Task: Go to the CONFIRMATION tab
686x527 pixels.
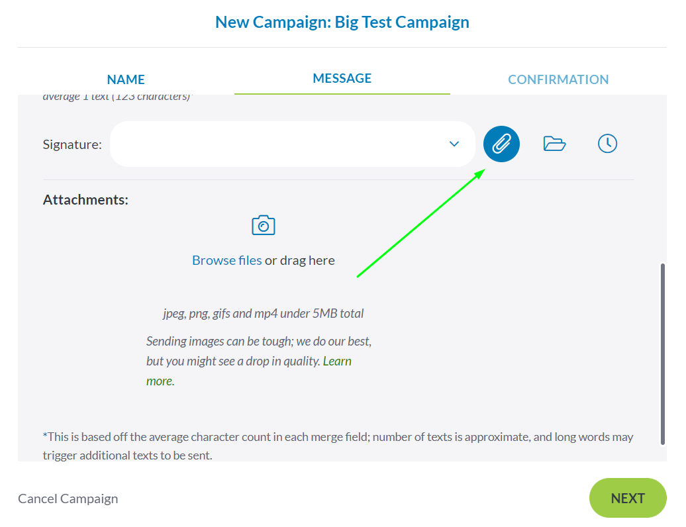Action: (558, 79)
